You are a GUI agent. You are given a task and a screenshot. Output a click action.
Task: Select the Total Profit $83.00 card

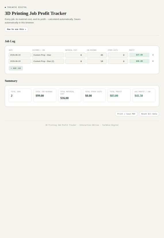pos(119,95)
